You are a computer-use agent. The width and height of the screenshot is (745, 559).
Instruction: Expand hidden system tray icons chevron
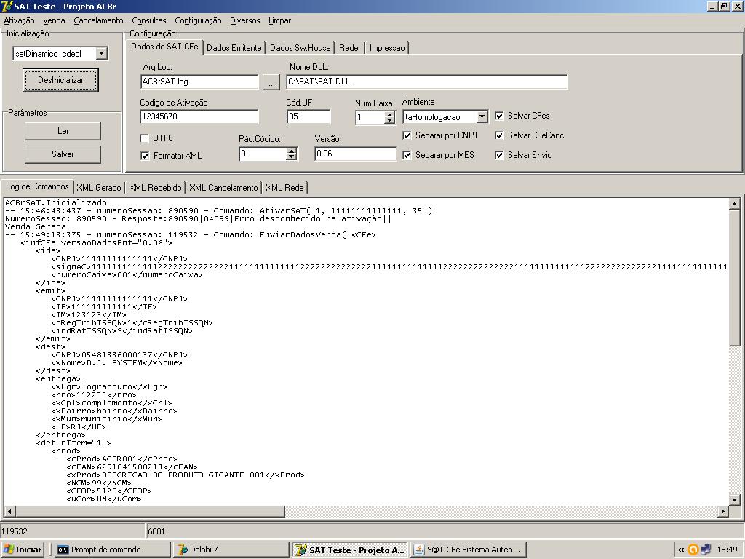[x=681, y=550]
